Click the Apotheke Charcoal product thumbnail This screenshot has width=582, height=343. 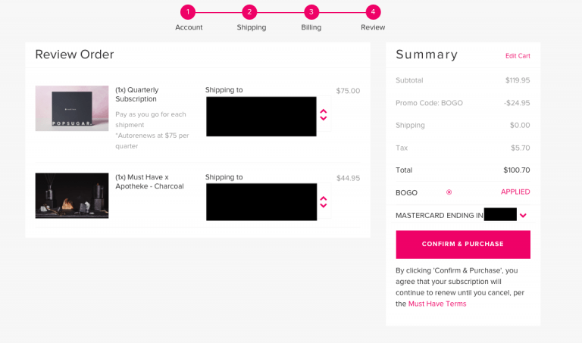point(72,195)
